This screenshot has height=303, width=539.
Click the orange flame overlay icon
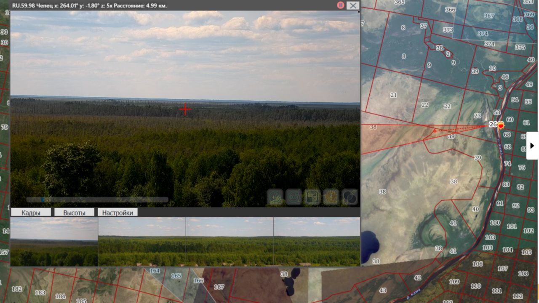331,197
